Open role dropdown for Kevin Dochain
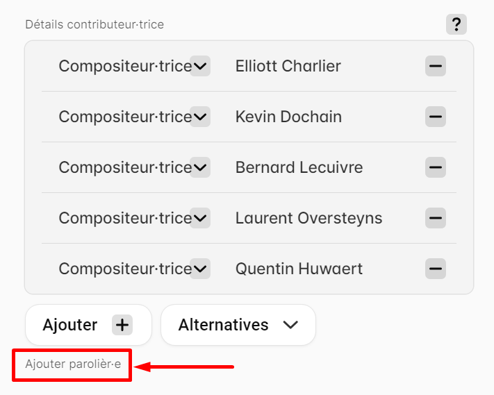The height and width of the screenshot is (395, 494). (200, 117)
